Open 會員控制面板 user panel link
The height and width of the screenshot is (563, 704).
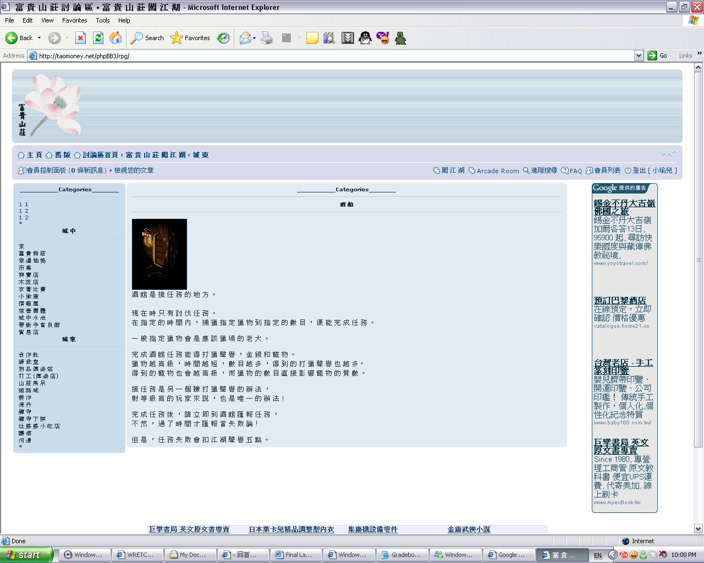[46, 170]
